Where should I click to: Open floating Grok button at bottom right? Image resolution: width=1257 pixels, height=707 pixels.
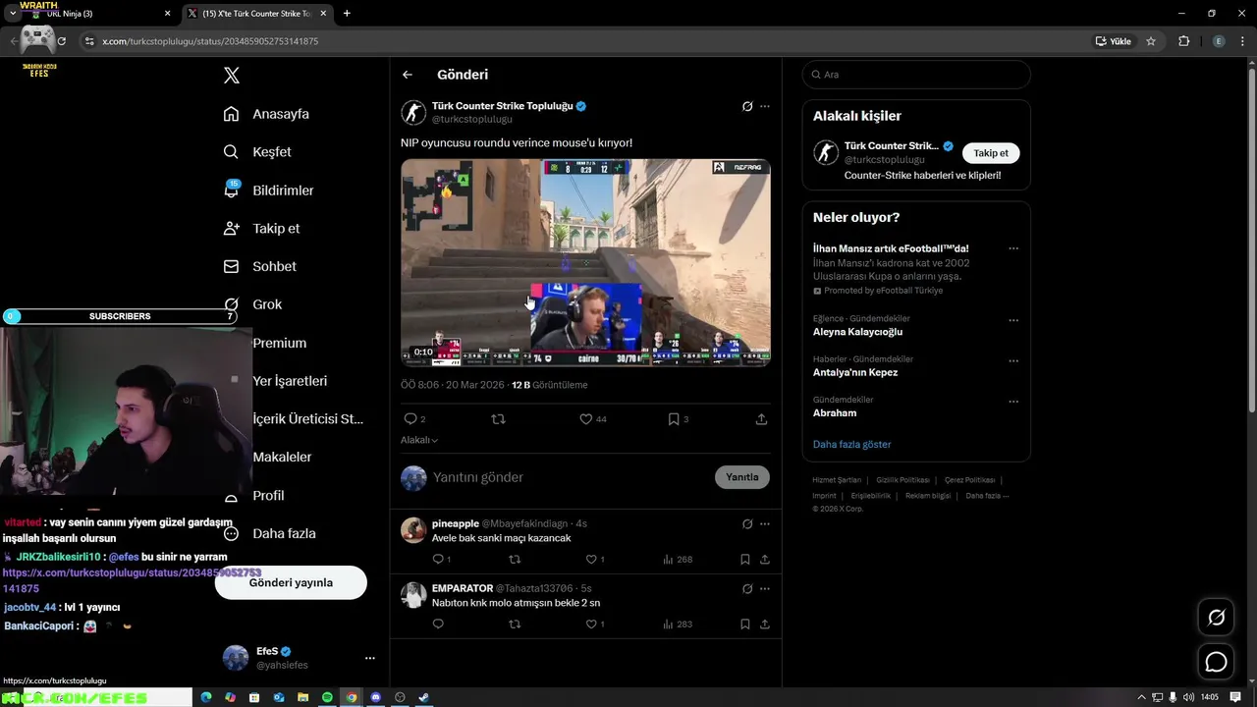pos(1216,618)
